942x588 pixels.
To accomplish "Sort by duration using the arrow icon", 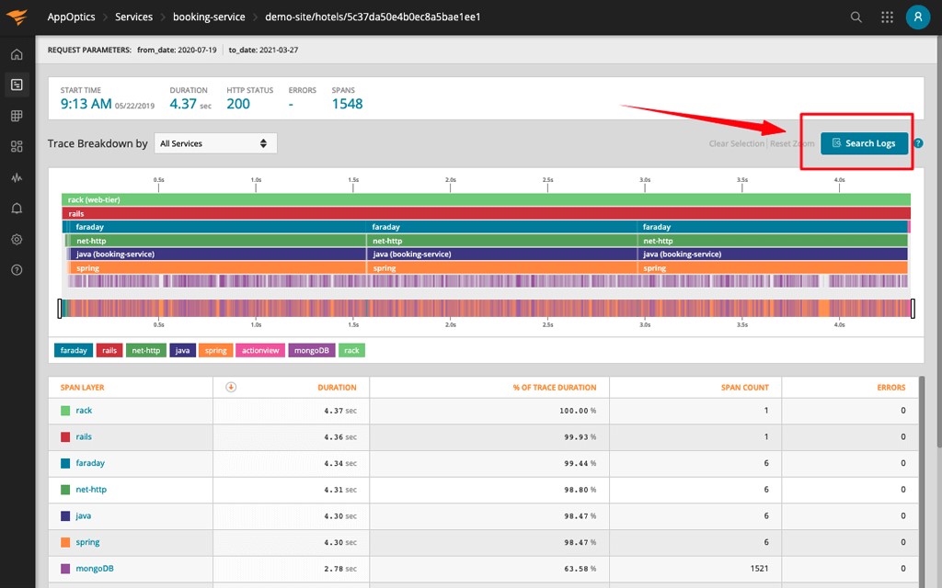I will coord(231,387).
